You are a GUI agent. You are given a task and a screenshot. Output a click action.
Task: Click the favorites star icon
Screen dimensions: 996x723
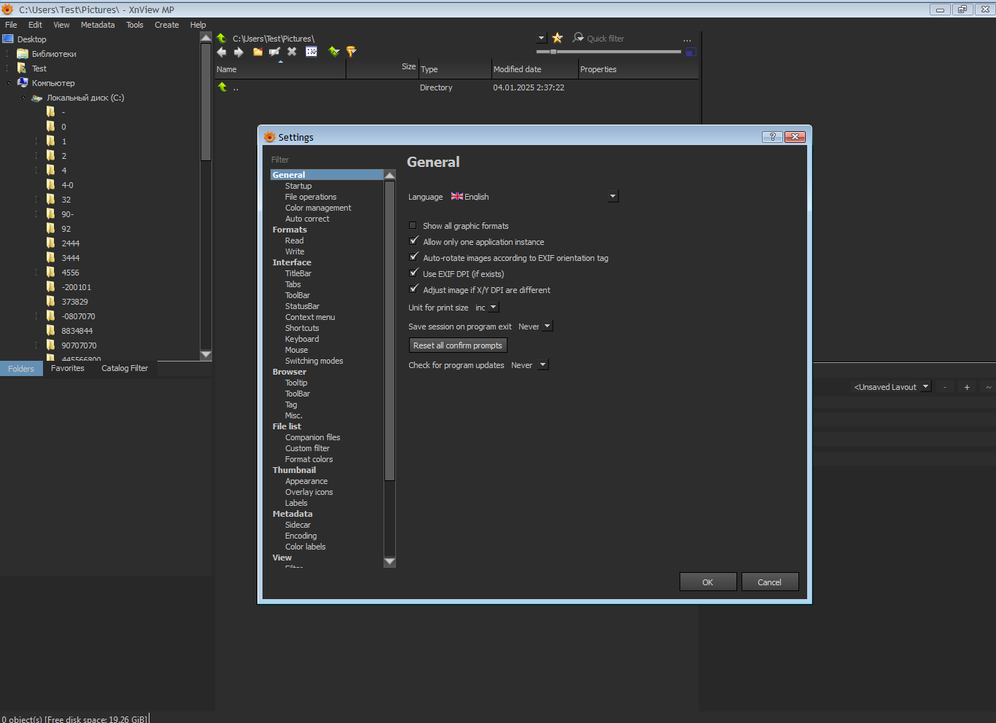[558, 38]
